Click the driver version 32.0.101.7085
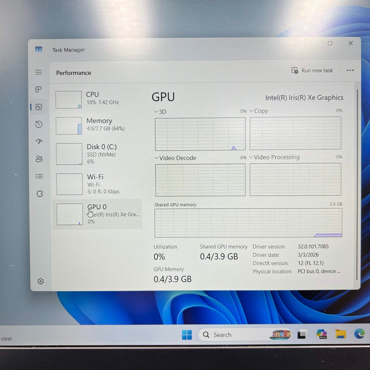This screenshot has width=370, height=370. coord(313,246)
